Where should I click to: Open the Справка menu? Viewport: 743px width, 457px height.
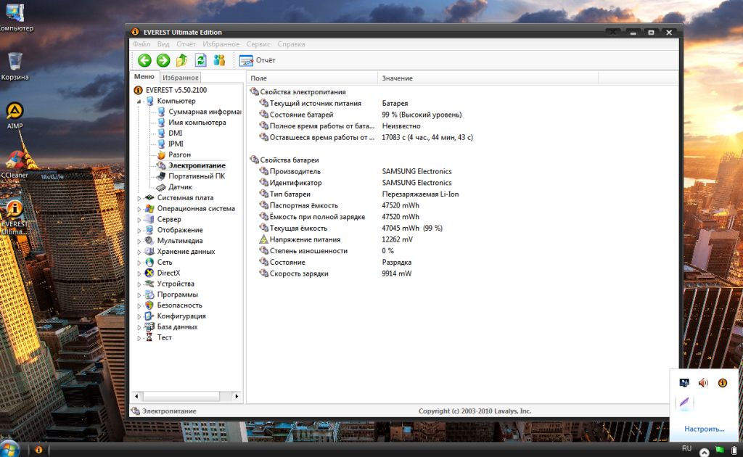291,44
